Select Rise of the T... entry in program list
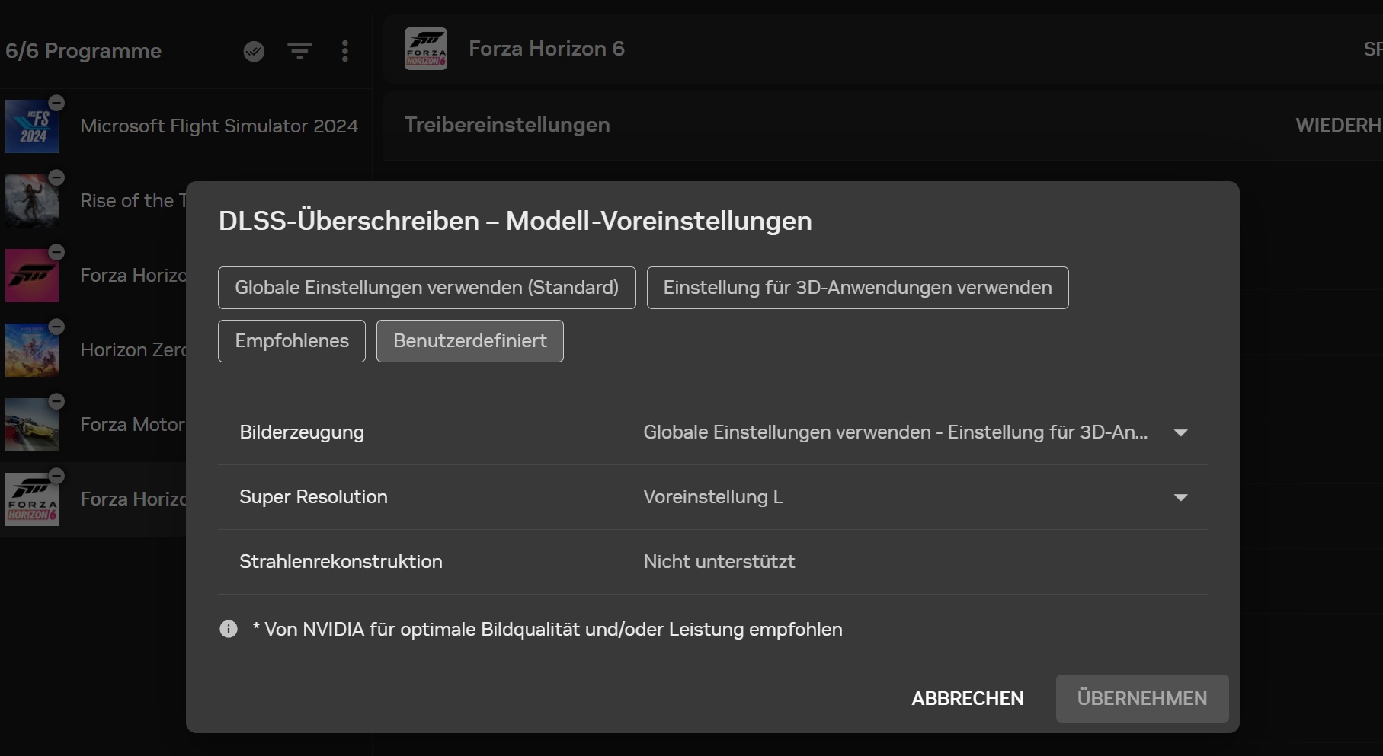 133,201
